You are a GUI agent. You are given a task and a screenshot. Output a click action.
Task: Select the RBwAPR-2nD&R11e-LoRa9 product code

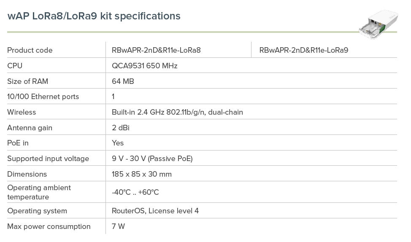303,50
